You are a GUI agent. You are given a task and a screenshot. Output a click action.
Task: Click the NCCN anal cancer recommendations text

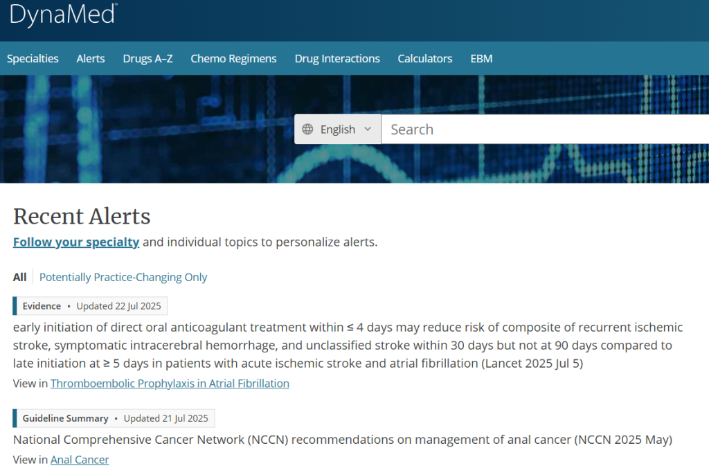pyautogui.click(x=343, y=439)
